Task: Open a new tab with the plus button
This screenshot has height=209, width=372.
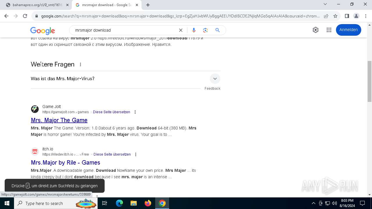Action: click(x=148, y=5)
